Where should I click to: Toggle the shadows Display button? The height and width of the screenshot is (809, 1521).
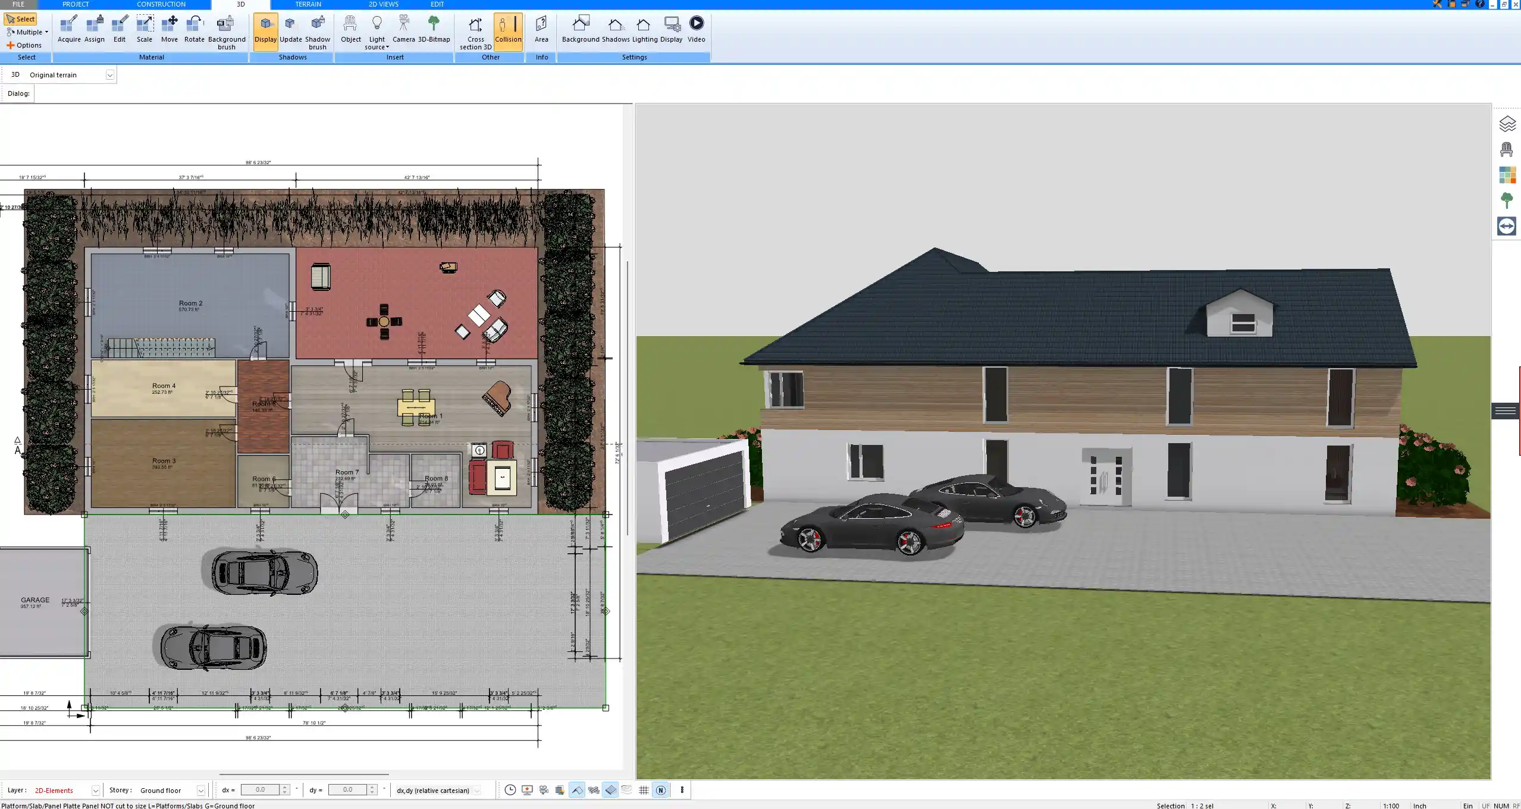click(x=265, y=31)
